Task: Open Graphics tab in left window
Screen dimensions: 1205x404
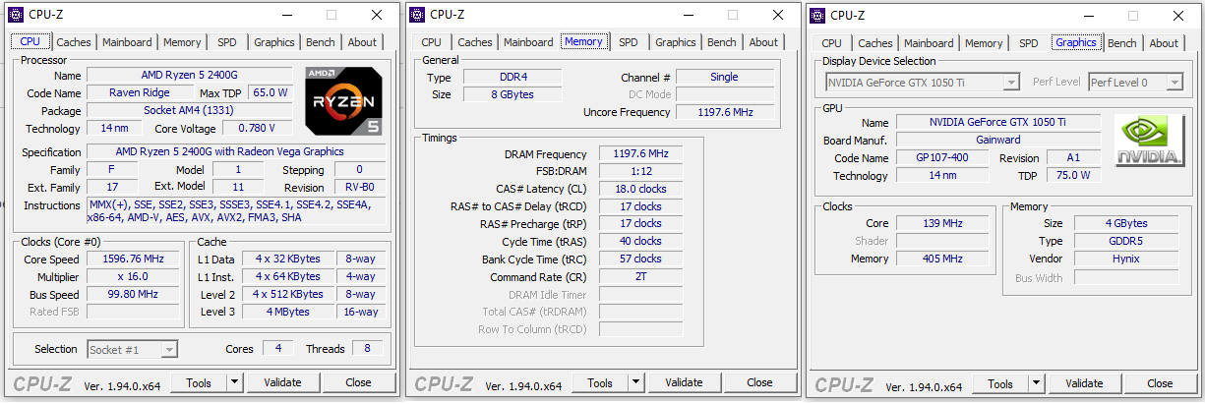Action: point(274,42)
